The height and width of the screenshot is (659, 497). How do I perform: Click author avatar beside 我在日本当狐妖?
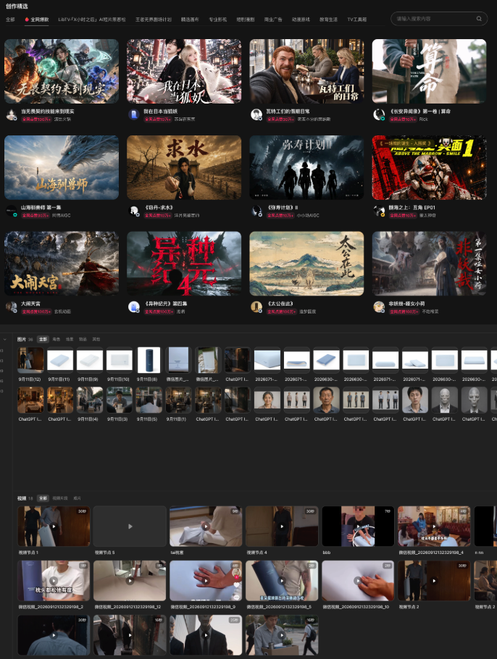134,114
